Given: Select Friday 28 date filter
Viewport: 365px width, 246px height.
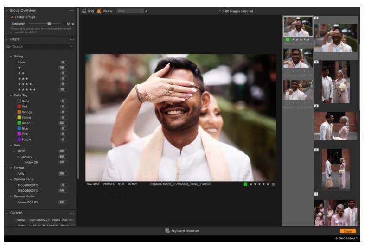Looking at the screenshot, I should (x=32, y=162).
